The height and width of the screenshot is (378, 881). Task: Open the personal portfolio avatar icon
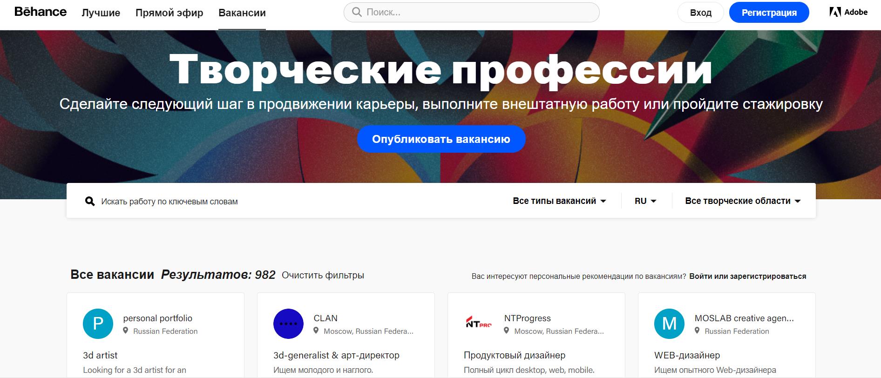point(98,324)
